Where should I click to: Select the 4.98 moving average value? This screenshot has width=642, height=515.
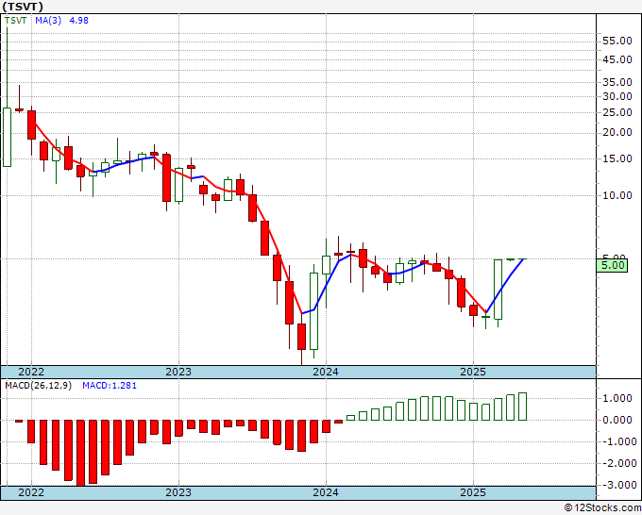pyautogui.click(x=78, y=21)
